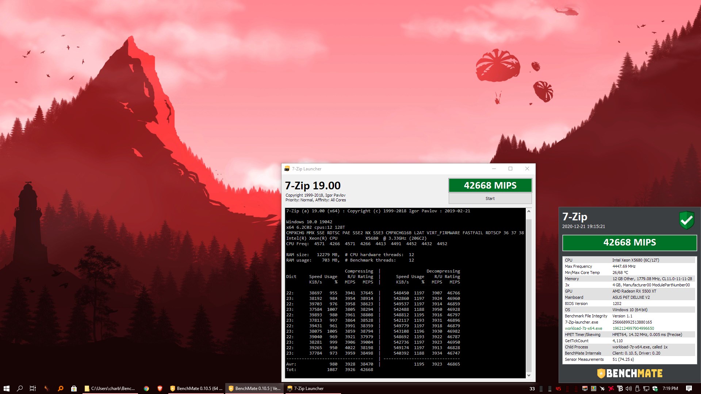Click Memory 12 GB Other row
701x394 pixels.
click(629, 279)
